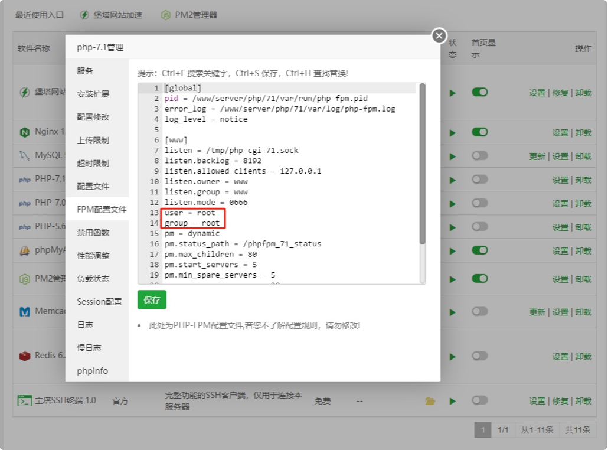The image size is (608, 450).
Task: Click the Memcached icon
Action: pos(24,311)
